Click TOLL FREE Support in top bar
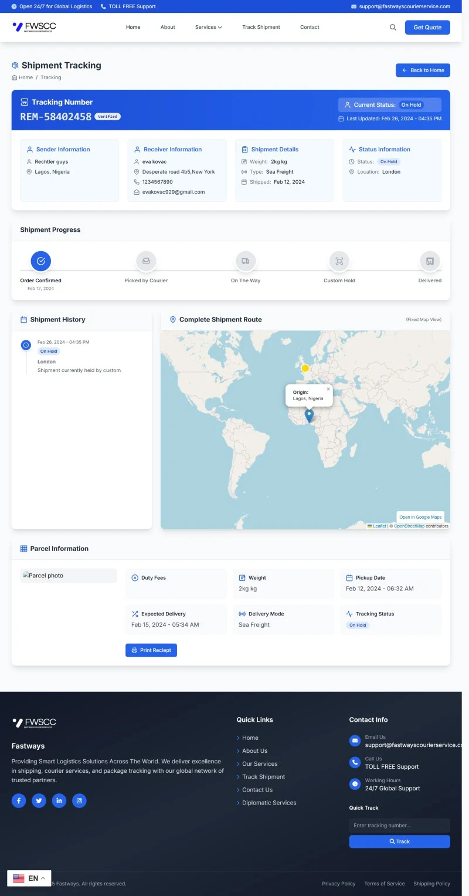469x896 pixels. [x=132, y=6]
